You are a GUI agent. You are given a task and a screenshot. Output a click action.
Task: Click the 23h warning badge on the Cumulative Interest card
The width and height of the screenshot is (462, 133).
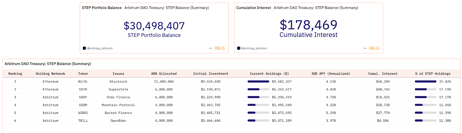click(x=374, y=48)
